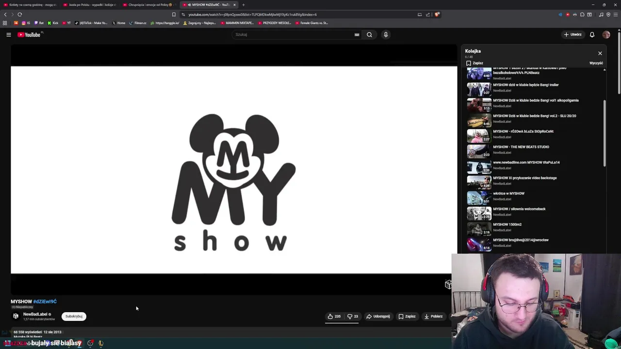Screen dimensions: 621x349
Task: Open the Utwórz create button
Action: (572, 34)
